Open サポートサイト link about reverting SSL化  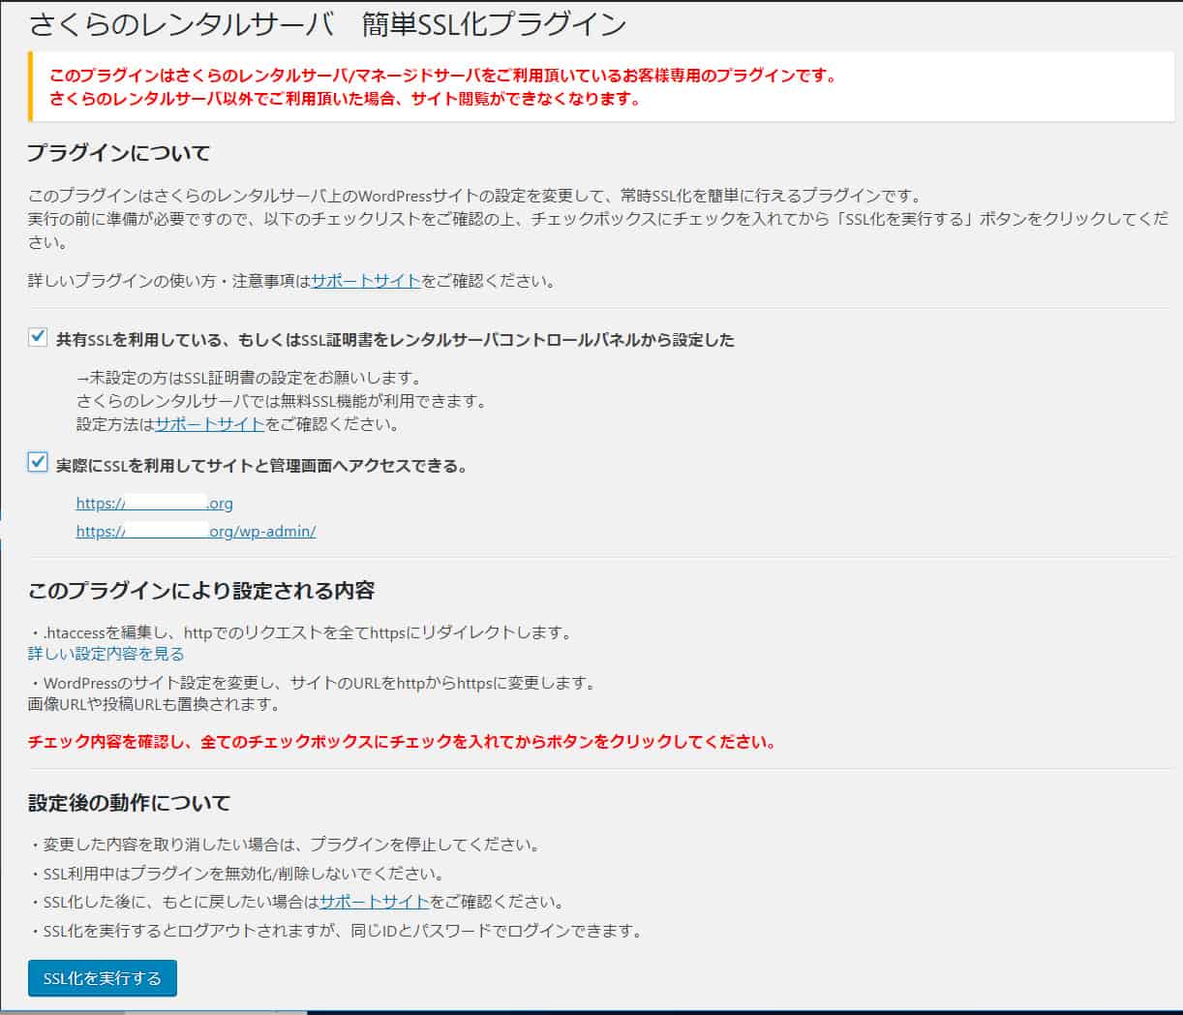pos(374,902)
